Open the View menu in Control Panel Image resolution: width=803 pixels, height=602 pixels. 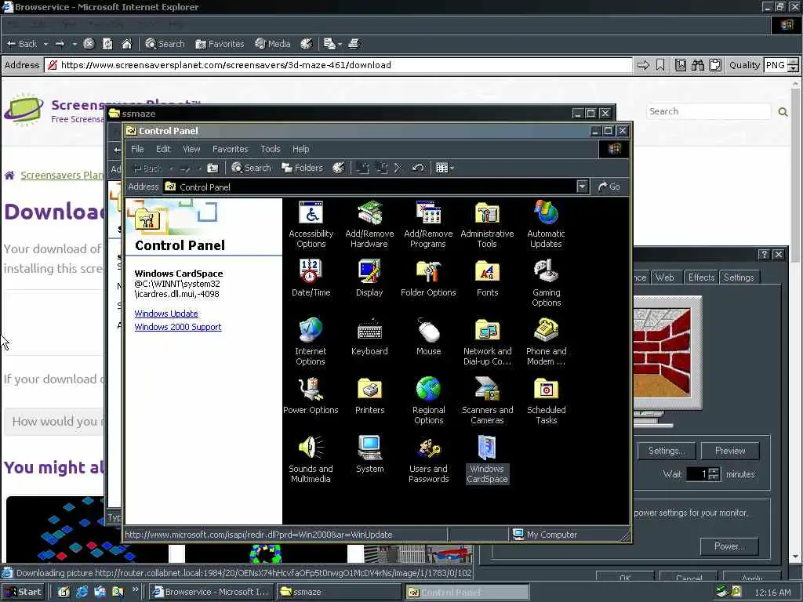point(191,149)
